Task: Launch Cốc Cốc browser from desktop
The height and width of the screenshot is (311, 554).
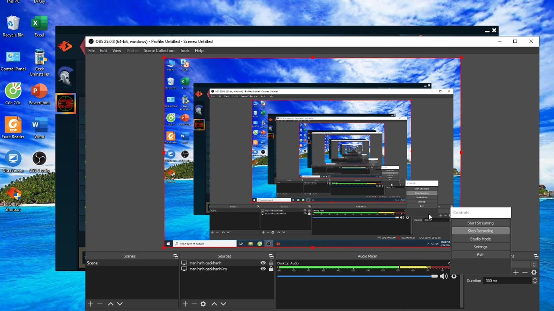Action: pos(13,94)
